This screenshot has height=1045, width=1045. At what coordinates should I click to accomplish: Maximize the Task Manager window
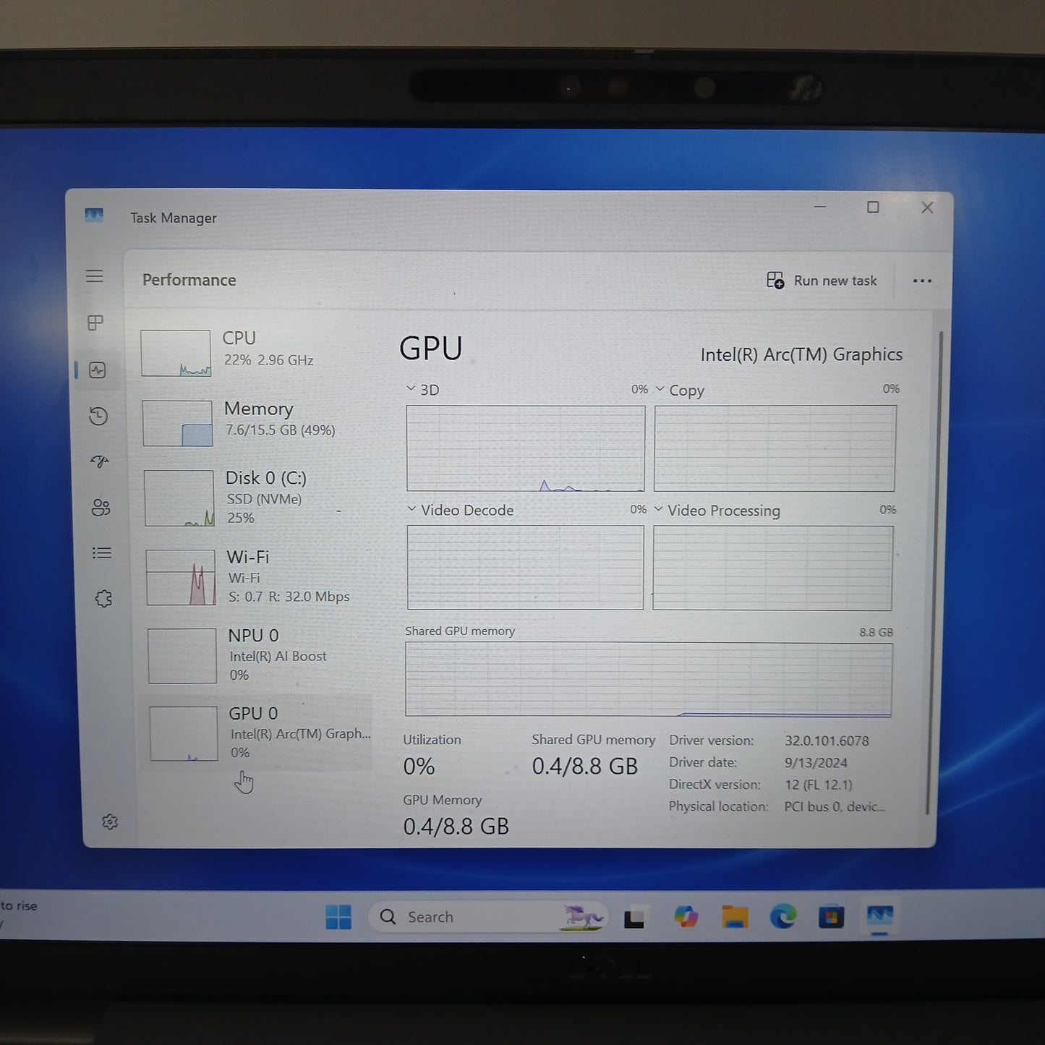873,208
